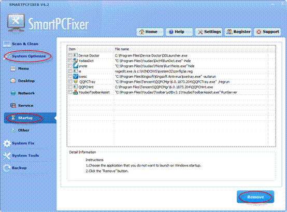The width and height of the screenshot is (287, 212).
Task: Click the Home house icon
Action: click(x=141, y=32)
